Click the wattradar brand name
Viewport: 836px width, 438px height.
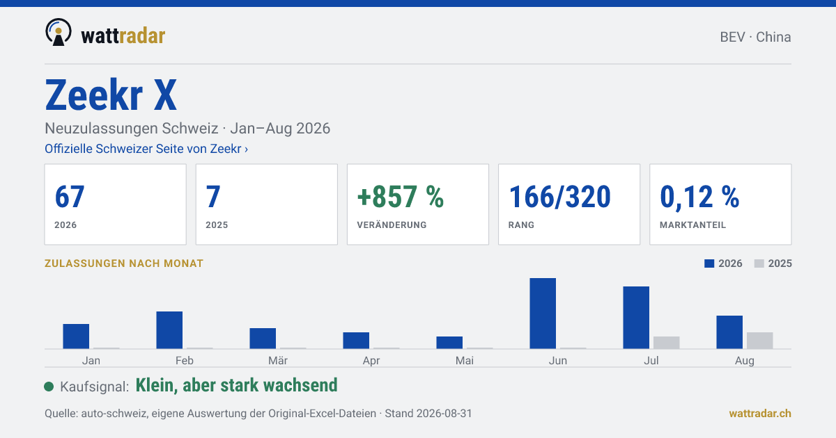[123, 35]
